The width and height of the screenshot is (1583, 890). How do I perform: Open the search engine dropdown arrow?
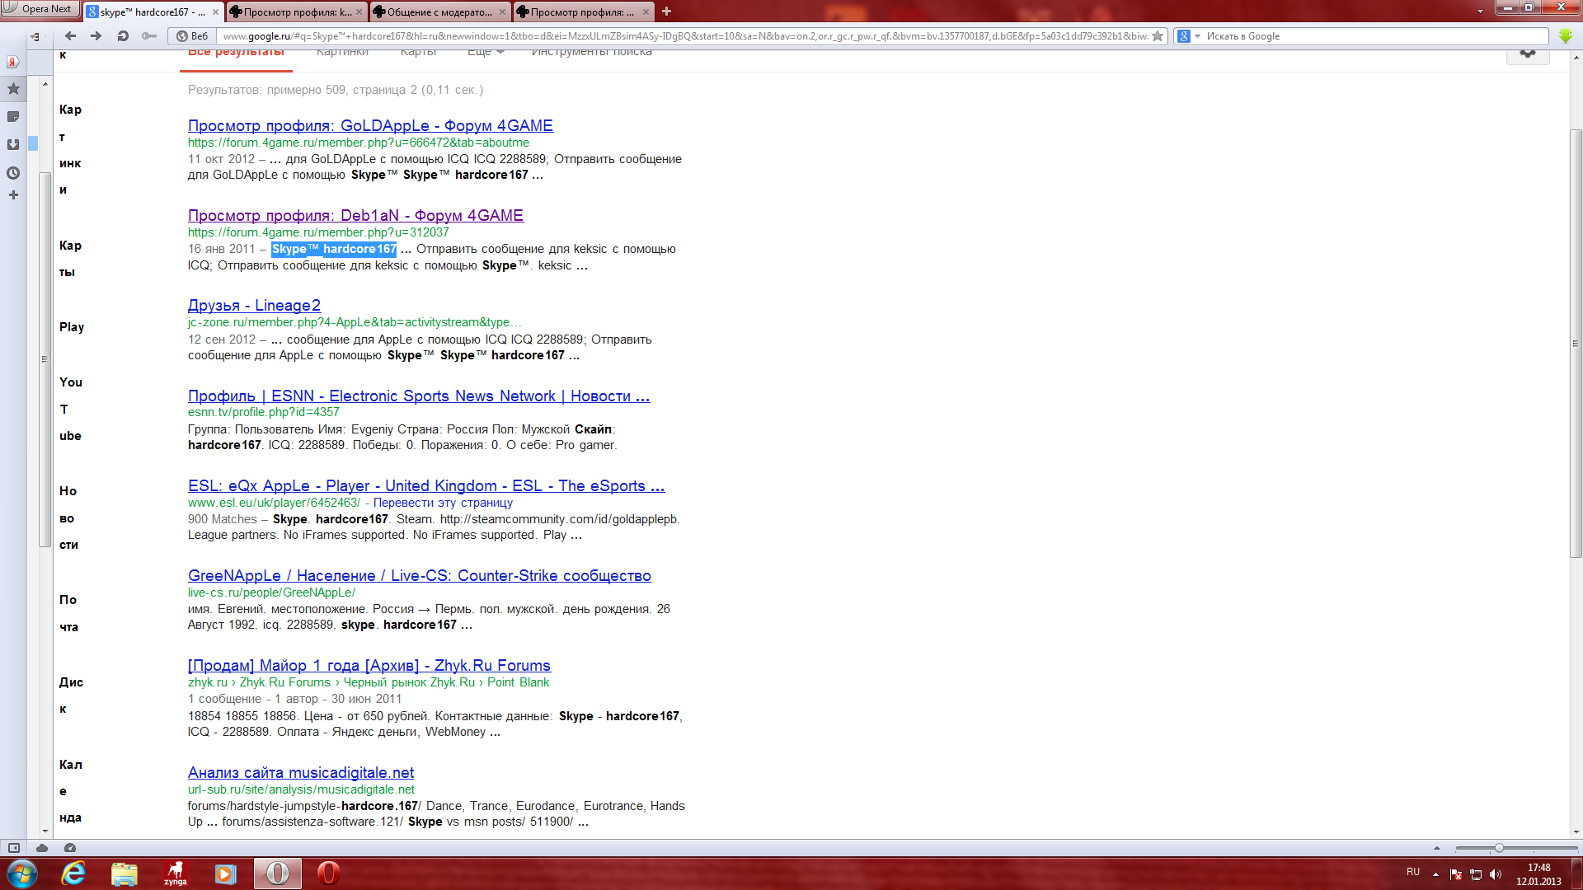click(x=1198, y=36)
